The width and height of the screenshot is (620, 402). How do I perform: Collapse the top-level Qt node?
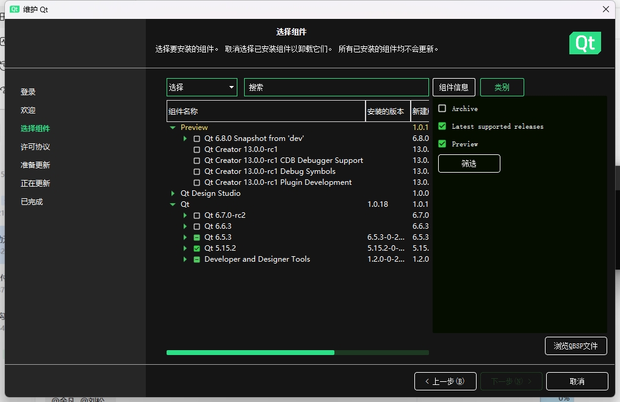pyautogui.click(x=173, y=204)
